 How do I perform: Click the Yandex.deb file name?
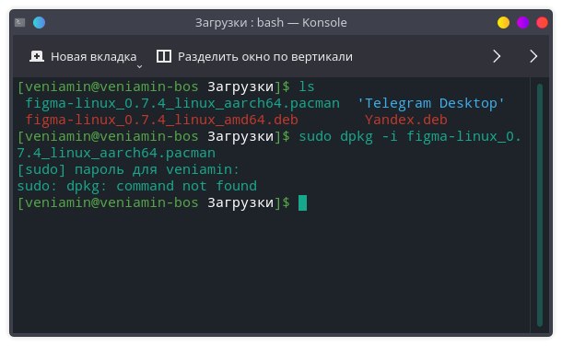[x=406, y=120]
